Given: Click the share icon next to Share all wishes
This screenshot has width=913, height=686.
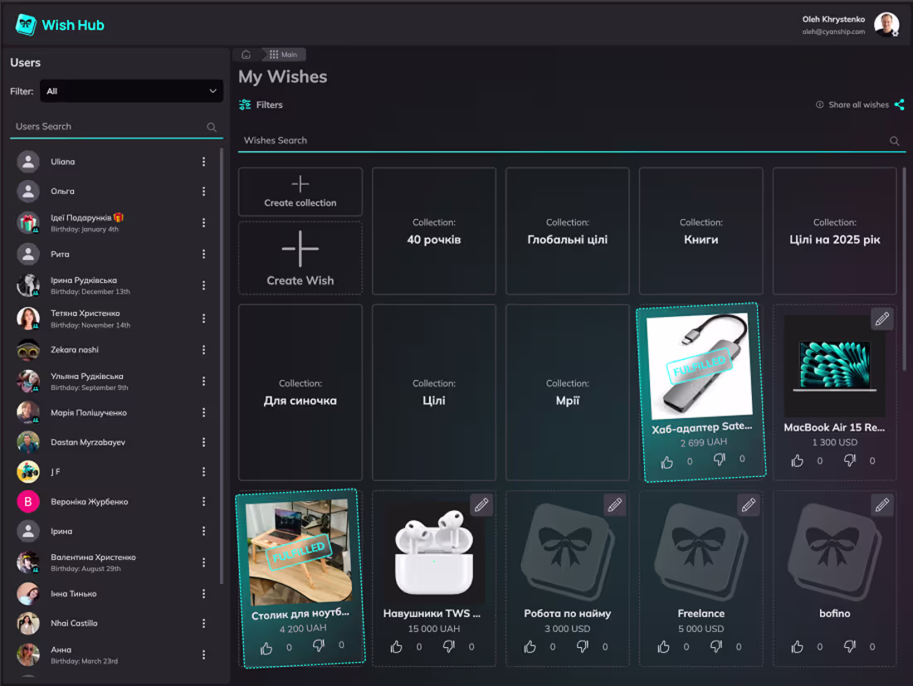Looking at the screenshot, I should click(900, 105).
